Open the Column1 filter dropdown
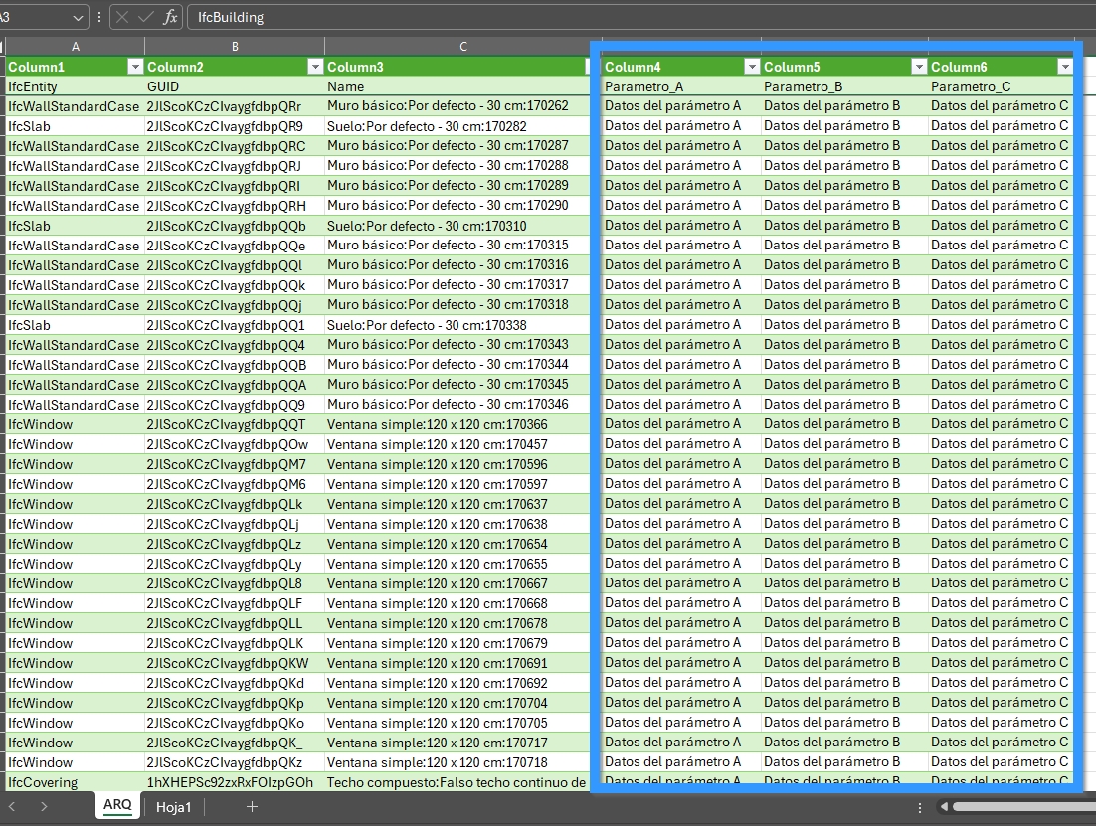The width and height of the screenshot is (1096, 826). [x=135, y=67]
